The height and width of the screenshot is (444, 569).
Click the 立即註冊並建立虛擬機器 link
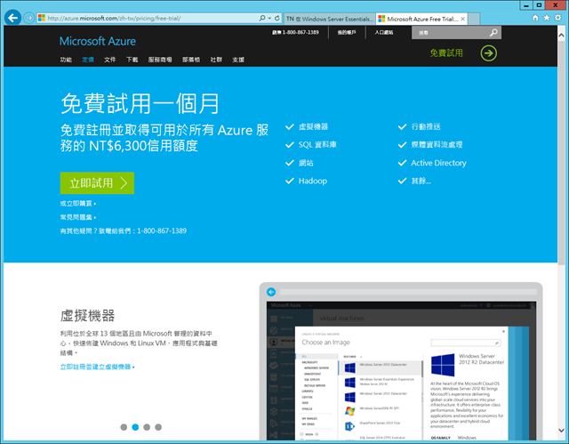click(97, 367)
